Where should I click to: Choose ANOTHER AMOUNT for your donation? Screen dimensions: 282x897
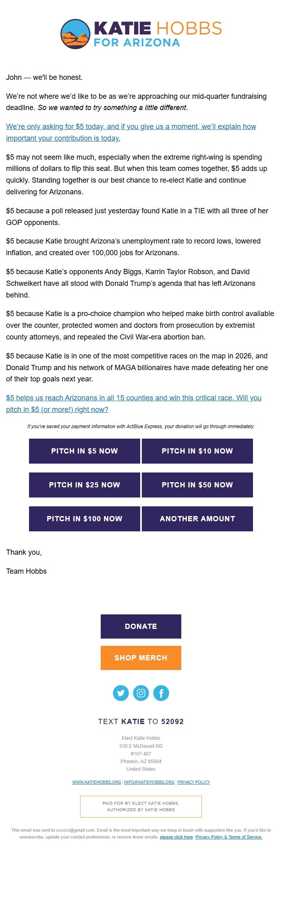coord(197,519)
